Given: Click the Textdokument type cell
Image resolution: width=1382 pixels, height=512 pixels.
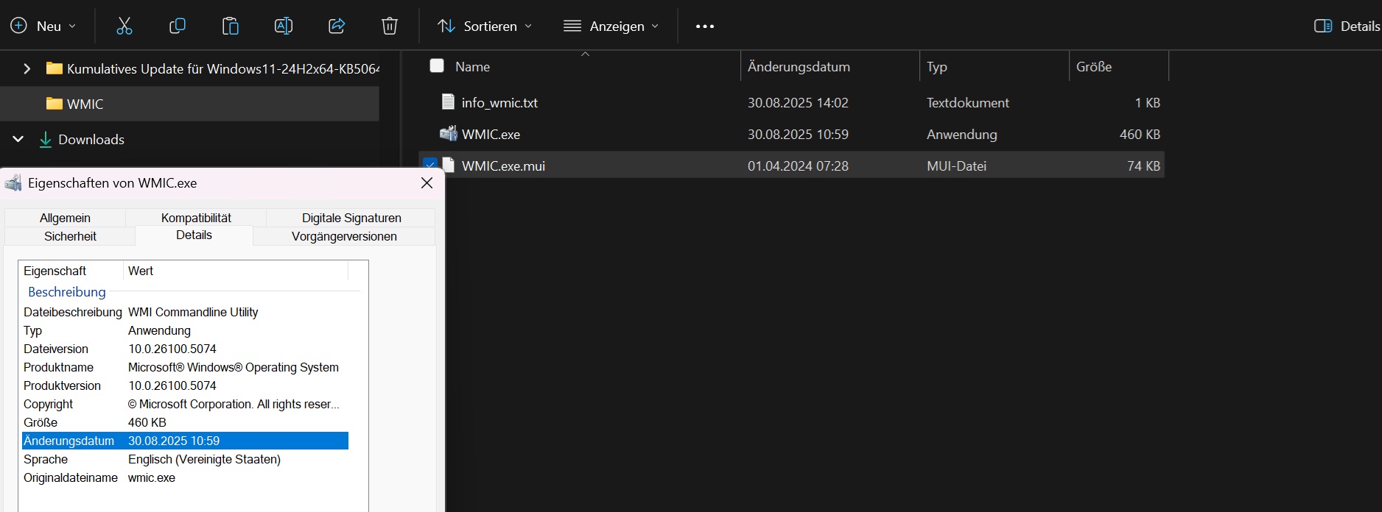Looking at the screenshot, I should 967,102.
